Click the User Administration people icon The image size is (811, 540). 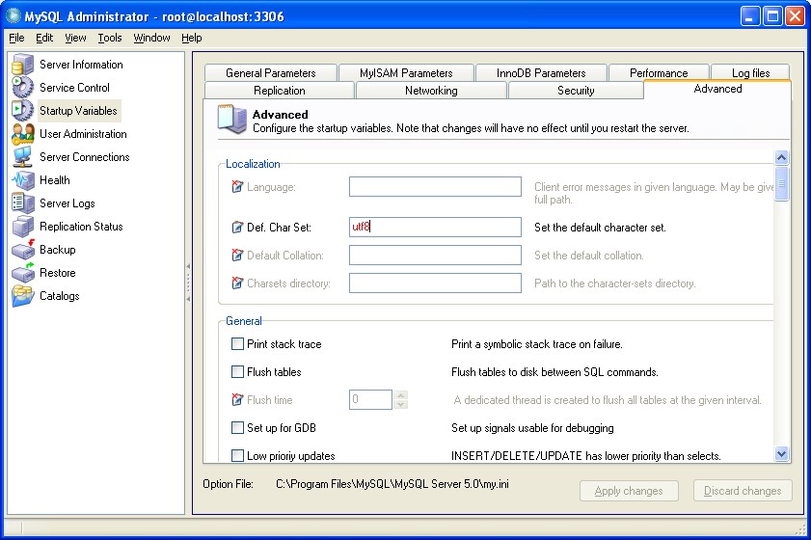23,134
